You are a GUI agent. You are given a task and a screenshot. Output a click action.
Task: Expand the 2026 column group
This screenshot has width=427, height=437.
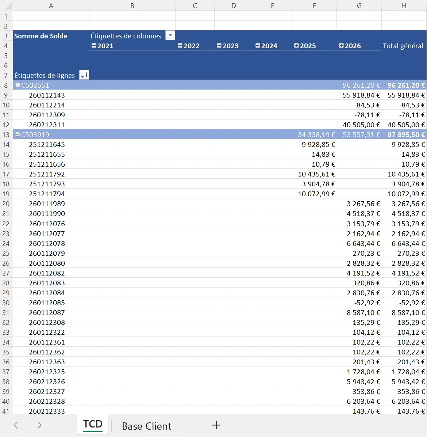[341, 45]
